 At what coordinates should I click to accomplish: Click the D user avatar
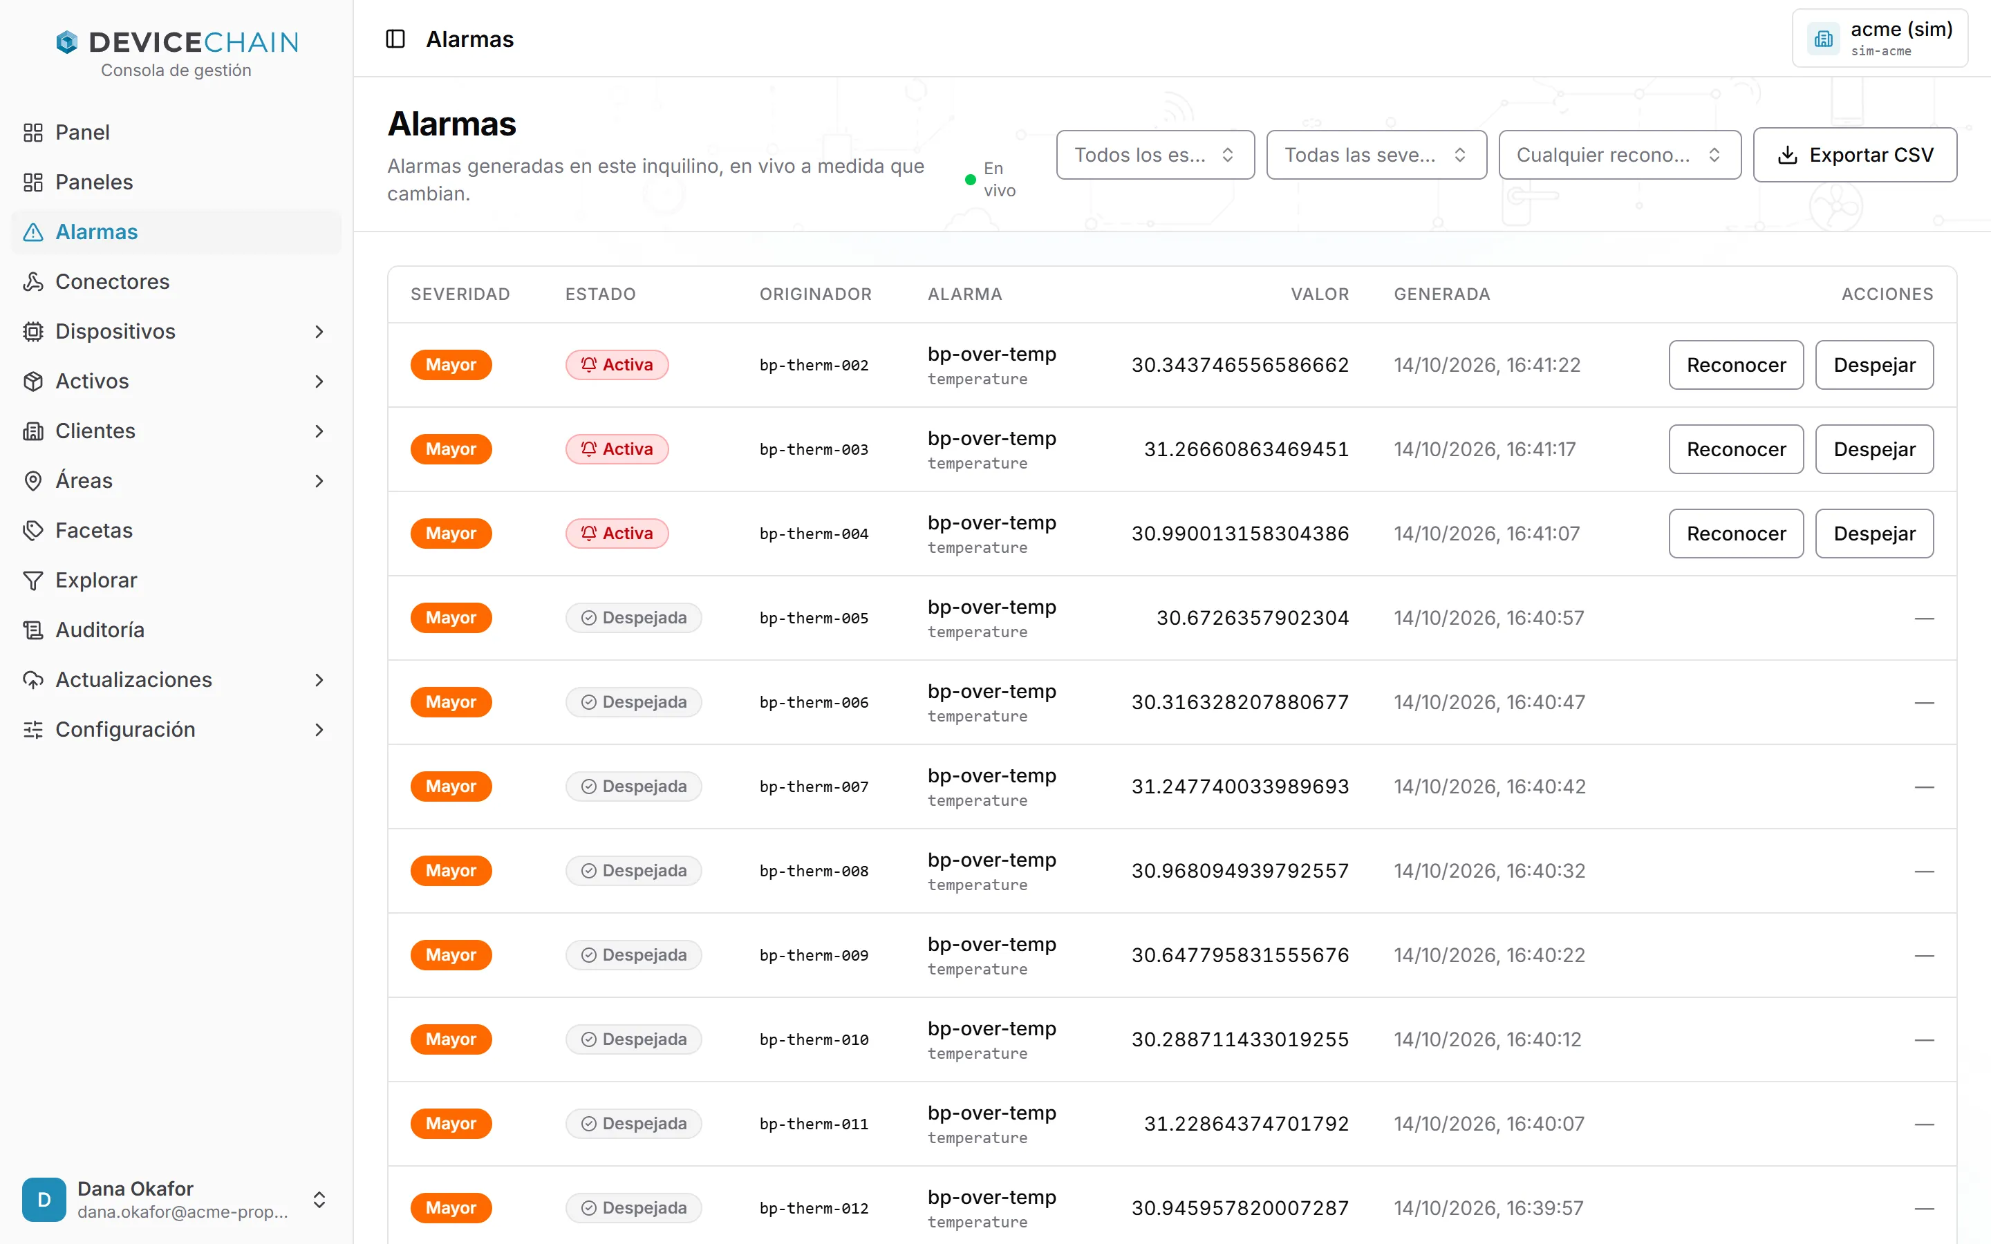[44, 1199]
